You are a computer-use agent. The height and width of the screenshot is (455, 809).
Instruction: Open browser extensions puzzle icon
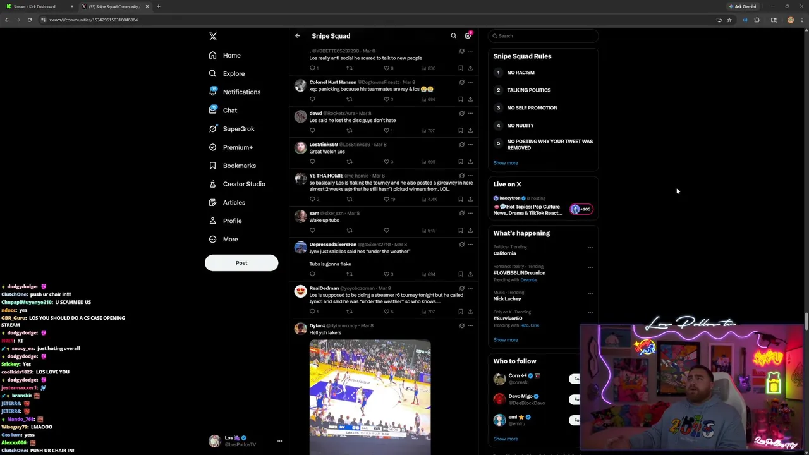click(757, 20)
